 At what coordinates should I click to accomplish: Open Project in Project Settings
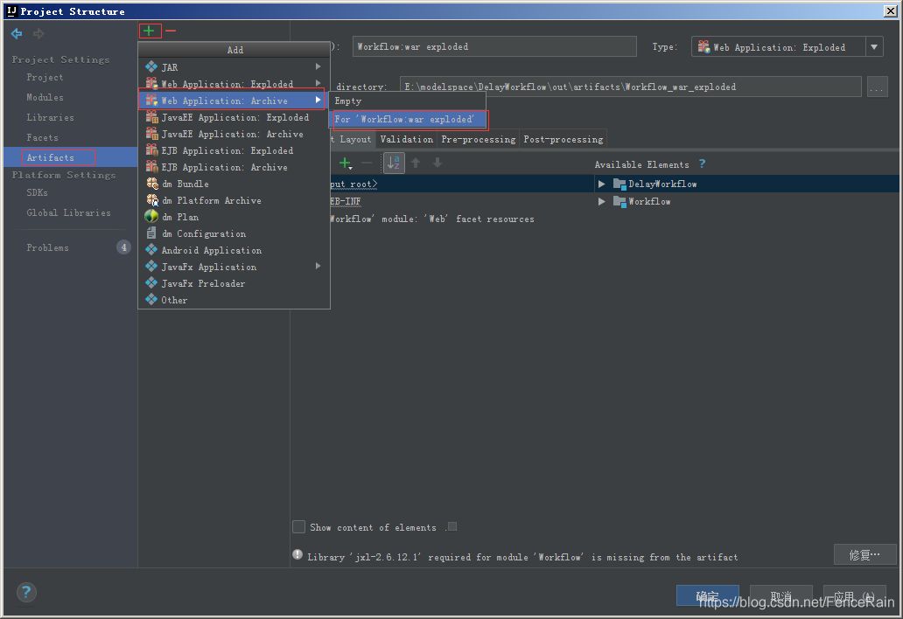45,77
